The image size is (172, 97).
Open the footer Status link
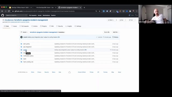point(53,72)
